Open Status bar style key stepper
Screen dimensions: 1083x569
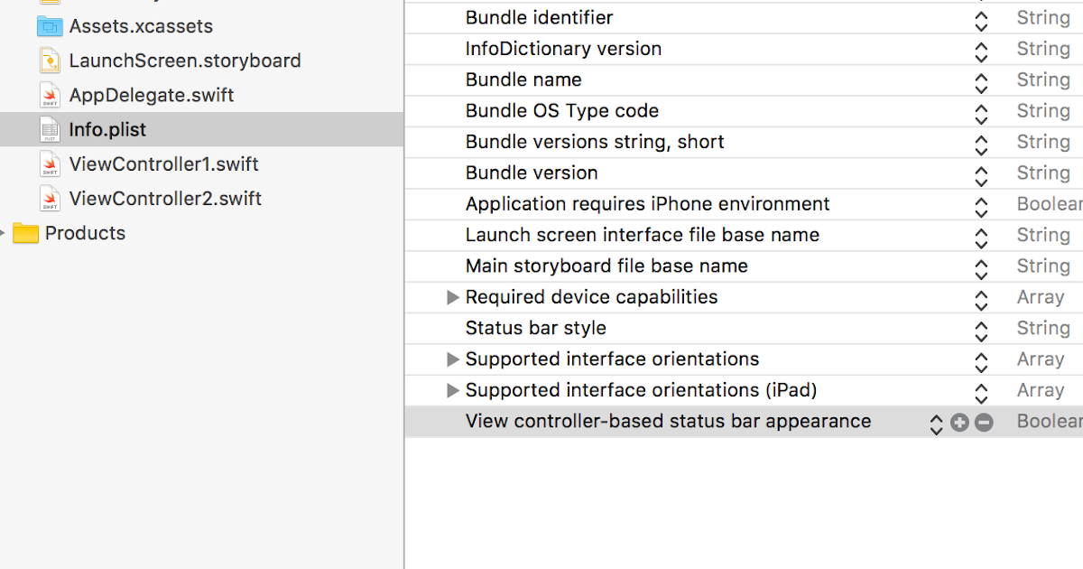click(981, 328)
